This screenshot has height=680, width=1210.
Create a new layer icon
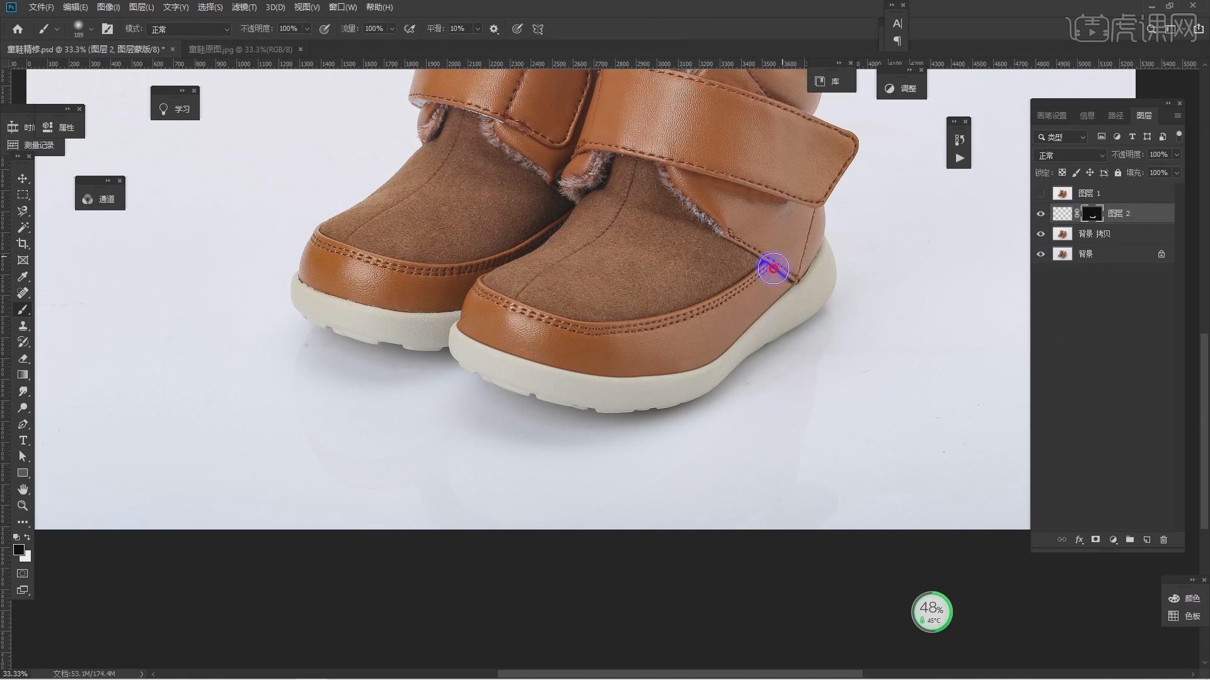[1147, 540]
